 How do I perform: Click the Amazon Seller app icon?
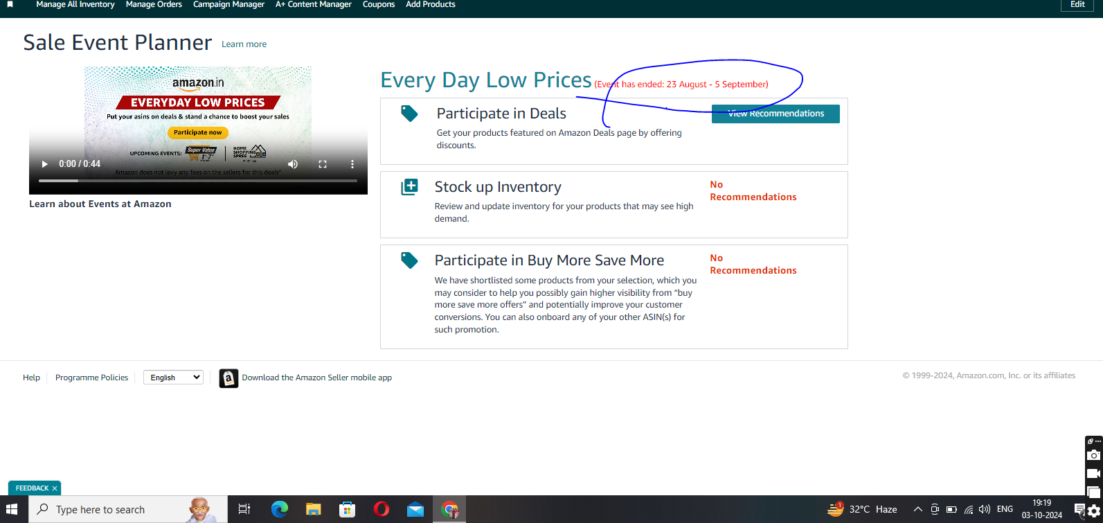pyautogui.click(x=228, y=378)
